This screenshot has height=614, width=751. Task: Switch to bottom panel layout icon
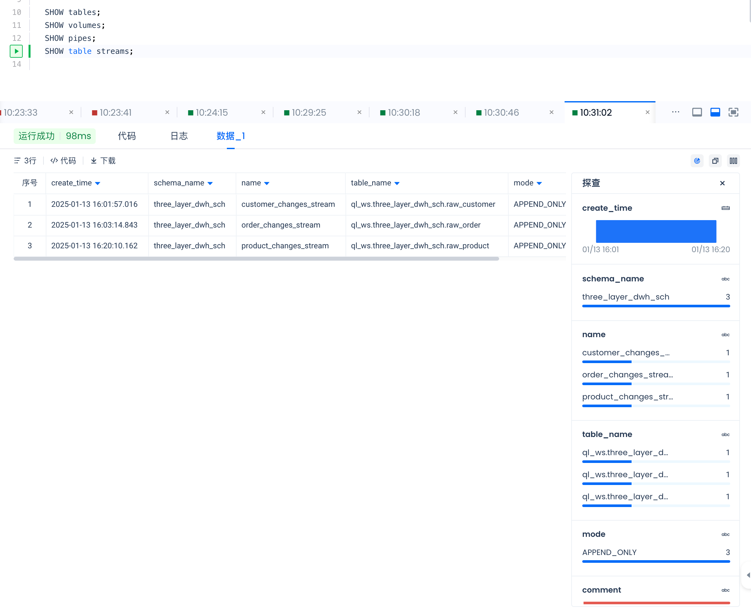coord(715,112)
